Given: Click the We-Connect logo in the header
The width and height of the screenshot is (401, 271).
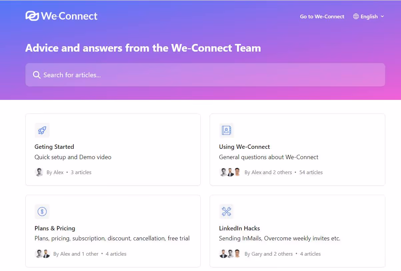Looking at the screenshot, I should (x=61, y=15).
